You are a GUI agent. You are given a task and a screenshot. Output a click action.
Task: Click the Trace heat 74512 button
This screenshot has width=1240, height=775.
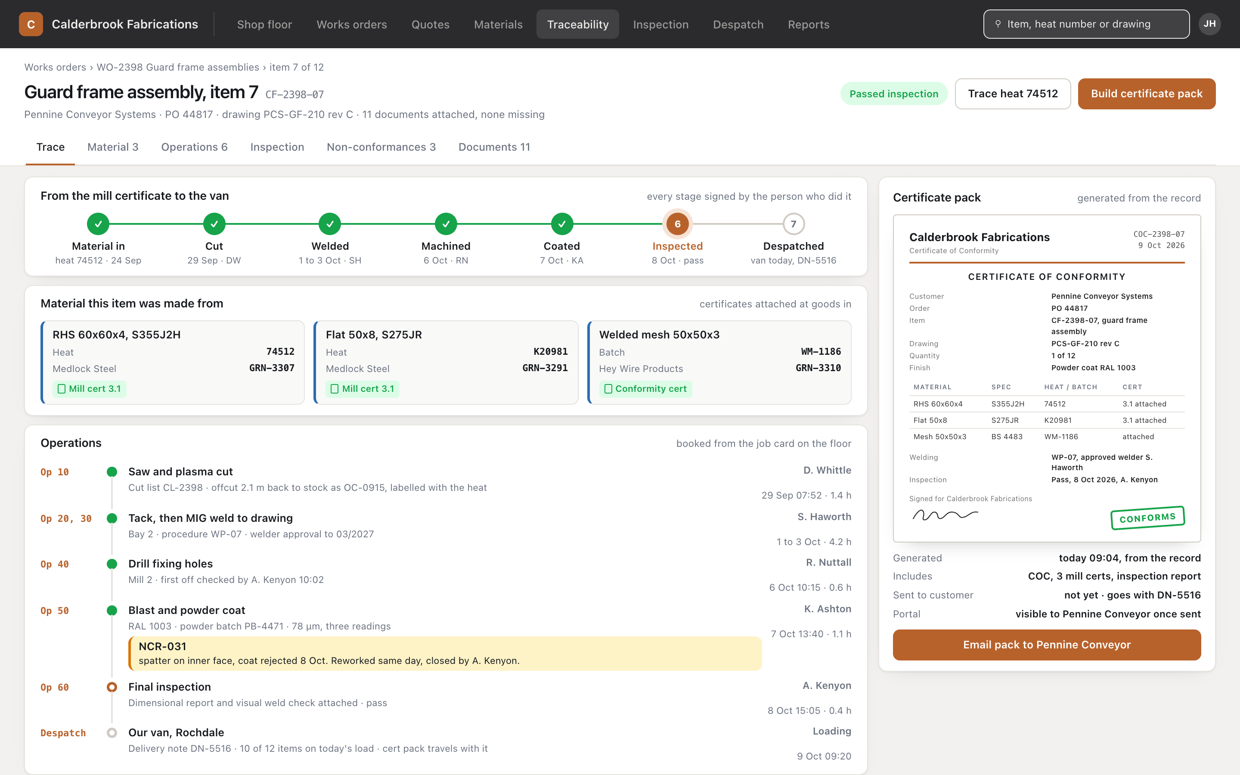click(1013, 94)
